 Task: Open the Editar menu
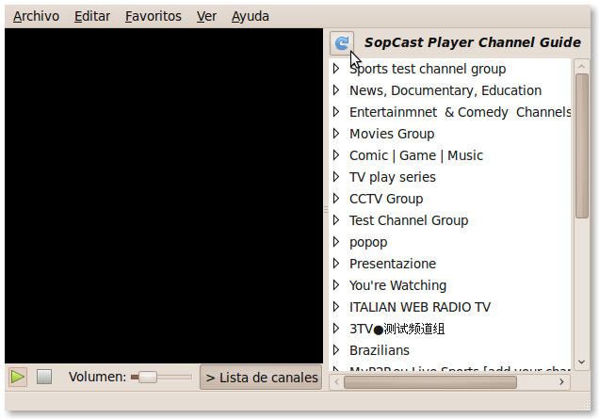coord(92,16)
